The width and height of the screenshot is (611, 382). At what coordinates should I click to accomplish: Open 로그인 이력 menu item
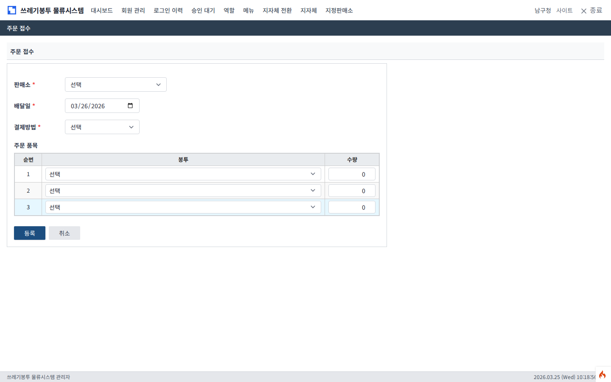(168, 10)
